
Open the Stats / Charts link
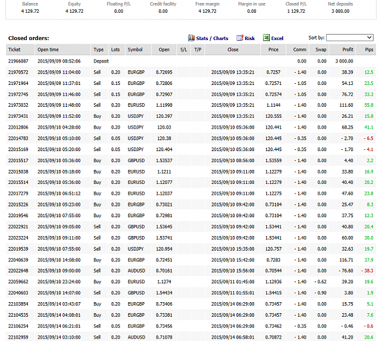212,38
